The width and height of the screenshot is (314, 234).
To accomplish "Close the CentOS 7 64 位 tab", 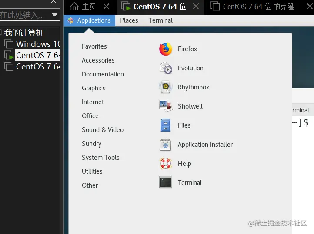I will (196, 7).
